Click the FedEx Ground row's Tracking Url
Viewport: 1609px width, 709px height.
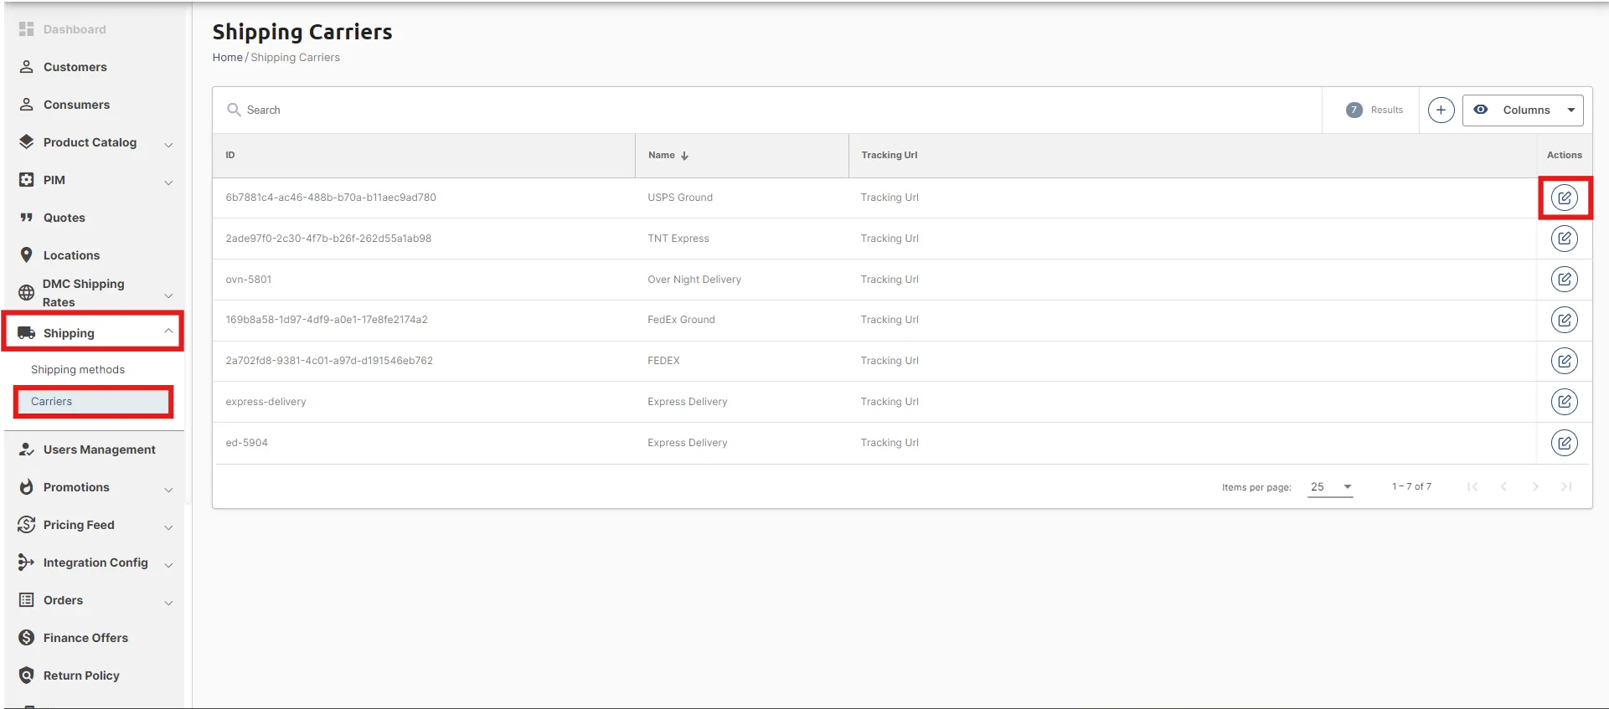[890, 320]
